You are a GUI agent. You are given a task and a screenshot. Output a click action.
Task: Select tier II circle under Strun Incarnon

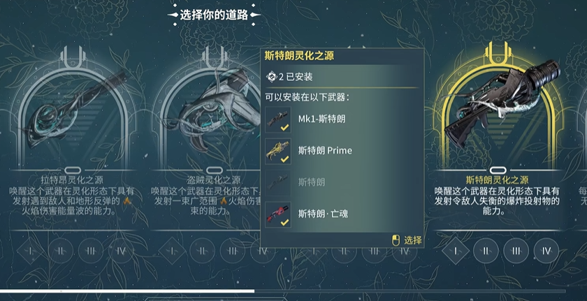[486, 251]
